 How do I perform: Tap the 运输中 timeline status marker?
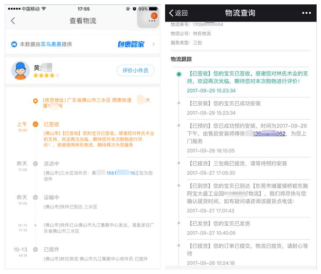tap(35, 197)
